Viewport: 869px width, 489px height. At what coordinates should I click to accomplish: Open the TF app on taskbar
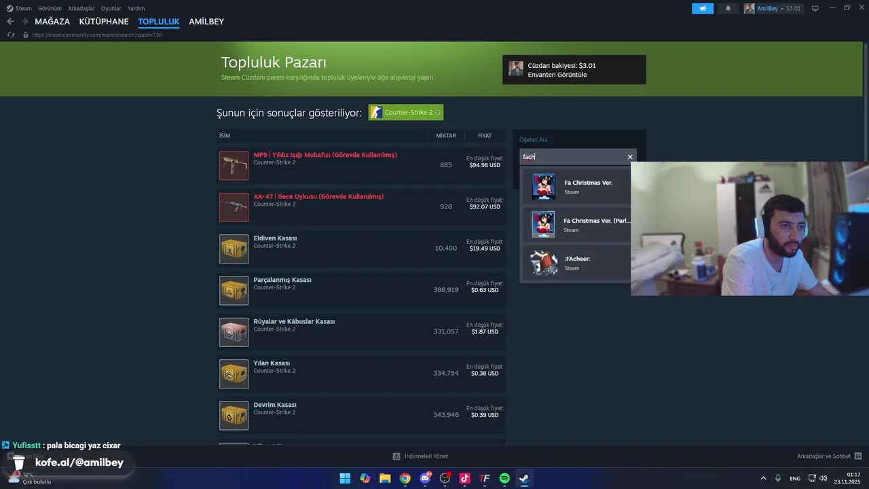point(485,478)
